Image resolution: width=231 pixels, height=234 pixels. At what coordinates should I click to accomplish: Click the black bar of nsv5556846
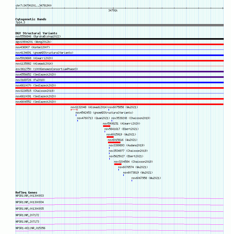[x=119, y=39]
